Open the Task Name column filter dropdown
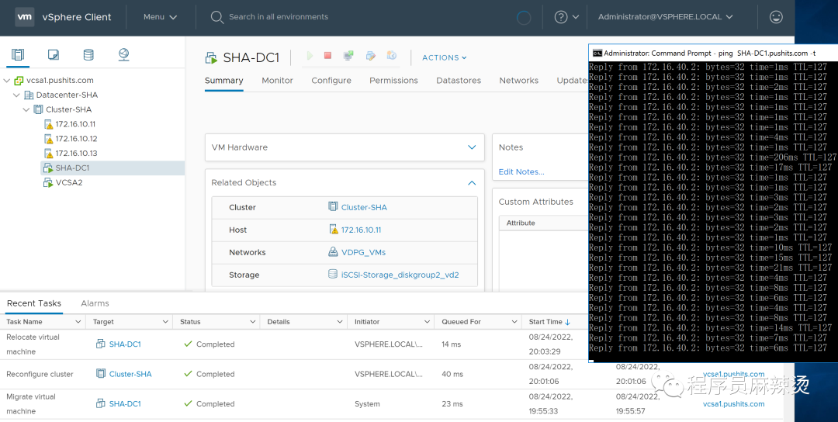 pos(78,322)
